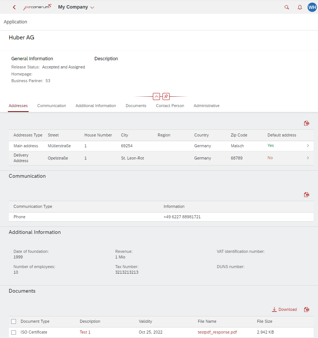This screenshot has width=318, height=338.
Task: Export the Addresses table via spreadsheet icon
Action: [306, 123]
